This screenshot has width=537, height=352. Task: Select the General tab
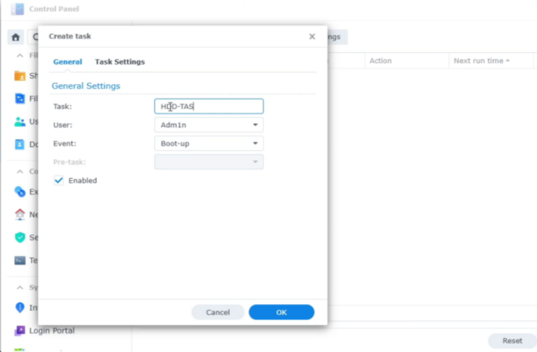click(68, 62)
